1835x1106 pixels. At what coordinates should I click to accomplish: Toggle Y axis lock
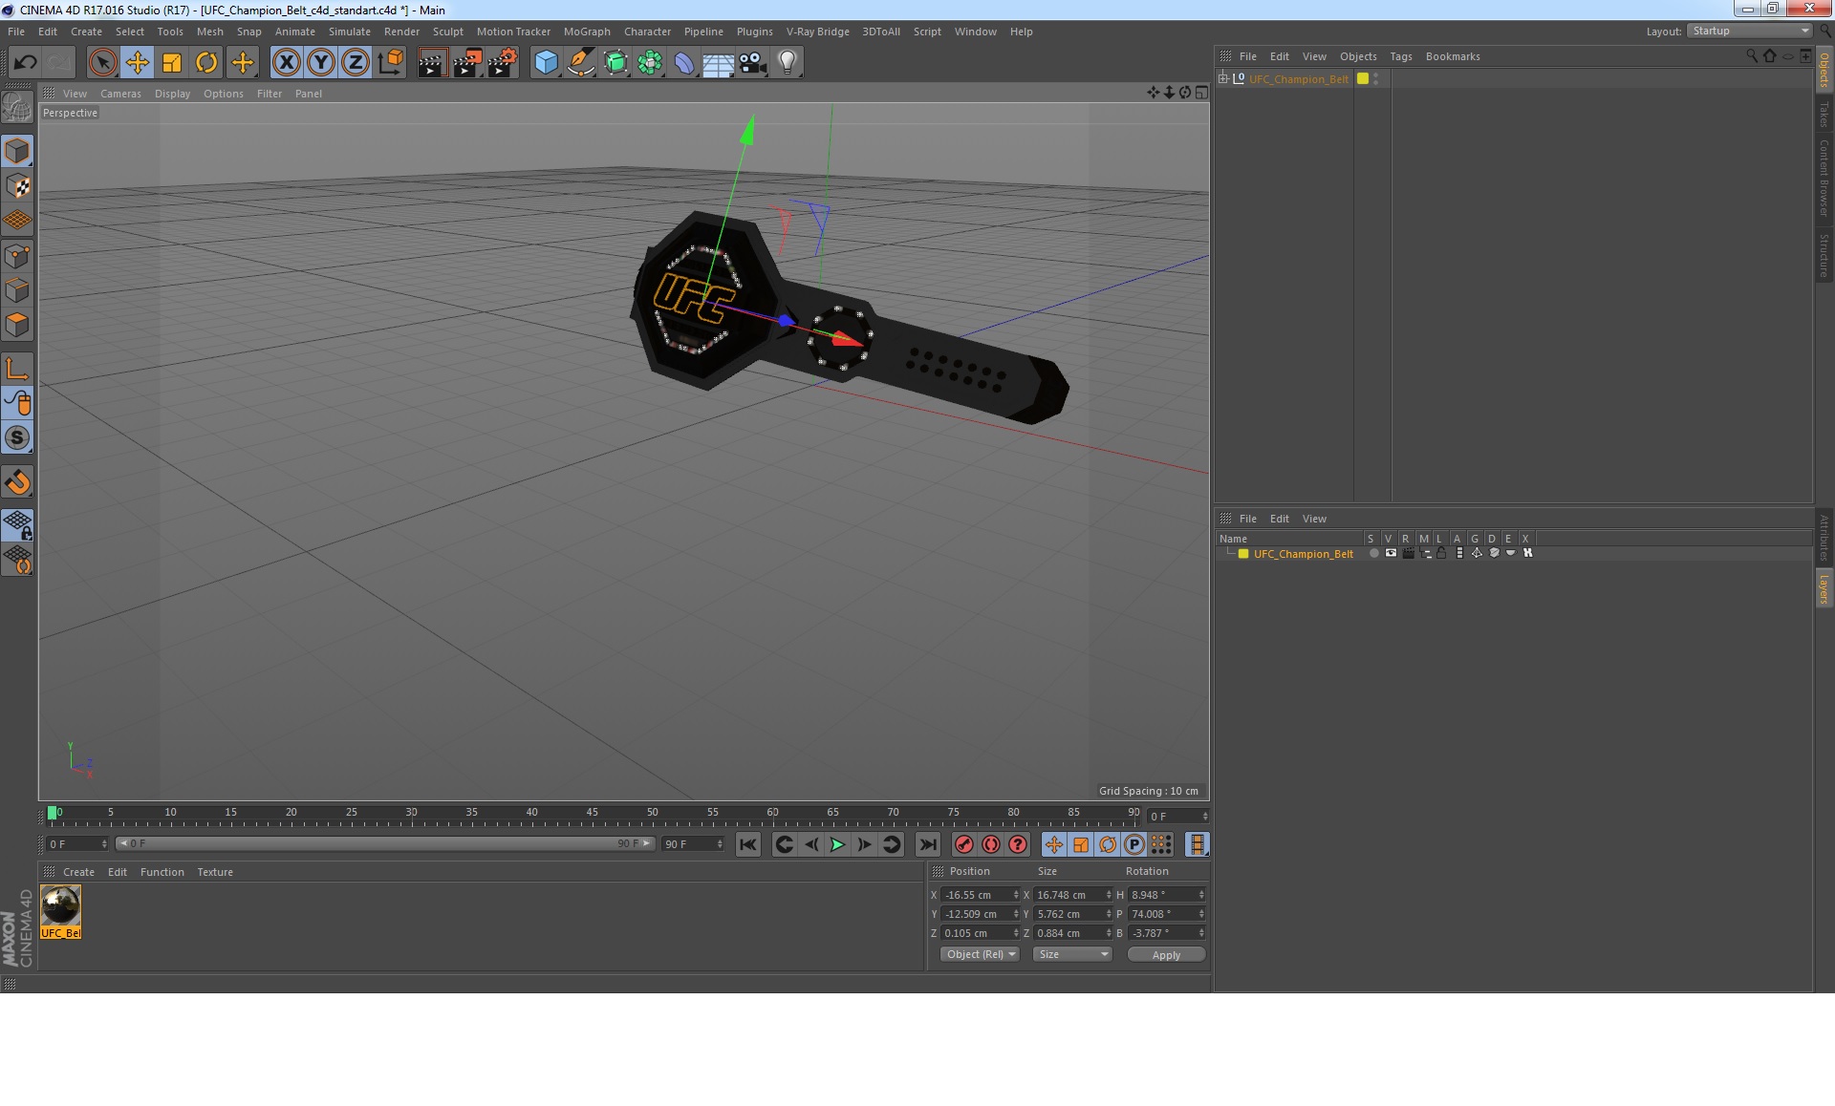pos(321,63)
